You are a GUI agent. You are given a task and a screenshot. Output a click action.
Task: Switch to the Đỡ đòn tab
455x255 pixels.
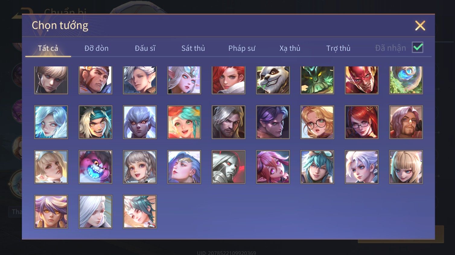[x=96, y=48]
